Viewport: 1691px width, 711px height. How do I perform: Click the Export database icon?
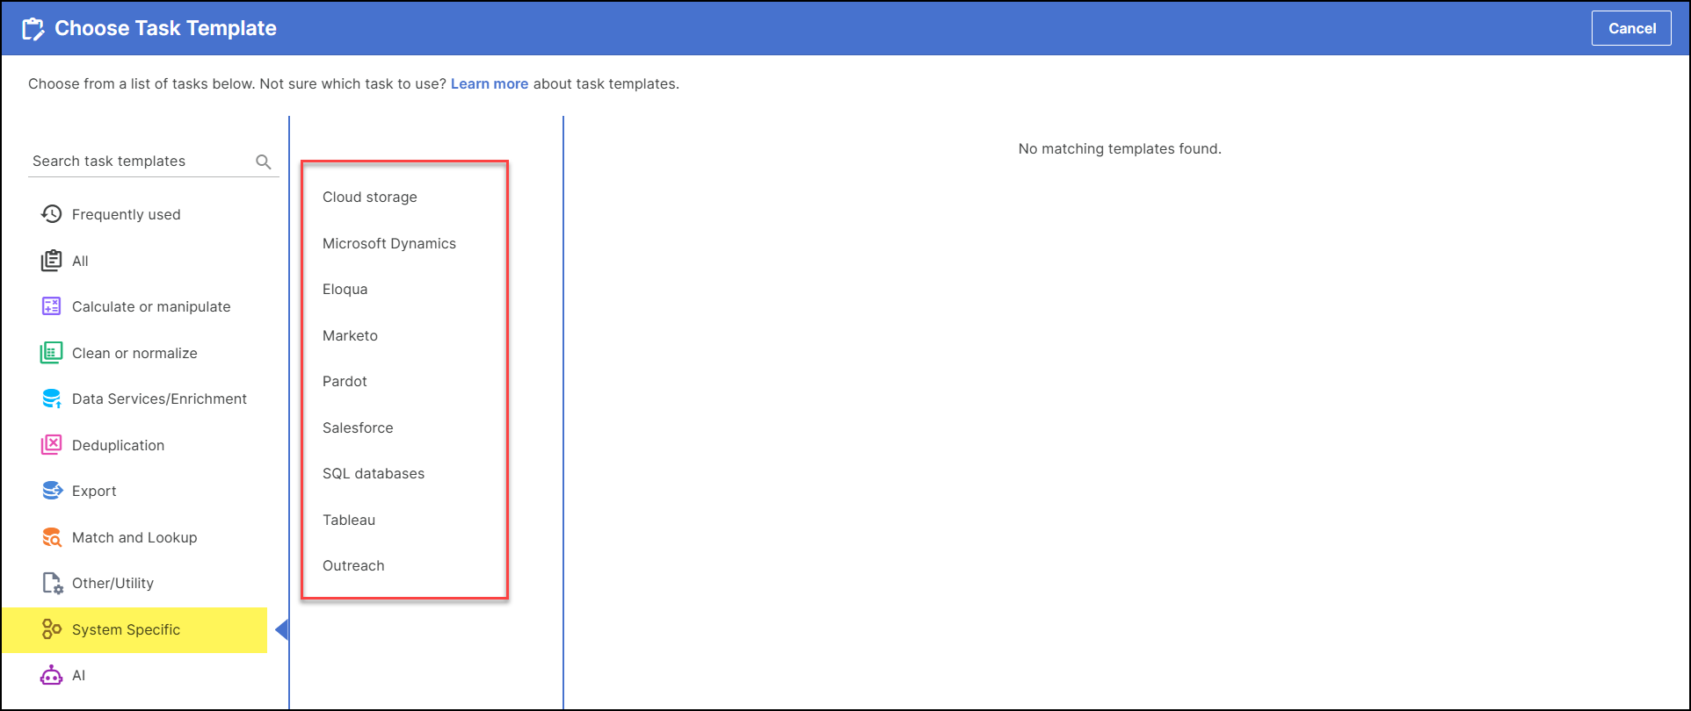[52, 491]
